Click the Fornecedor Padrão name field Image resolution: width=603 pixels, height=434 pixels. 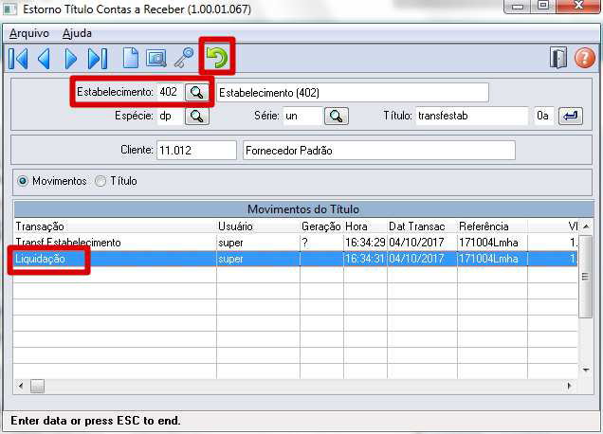379,151
